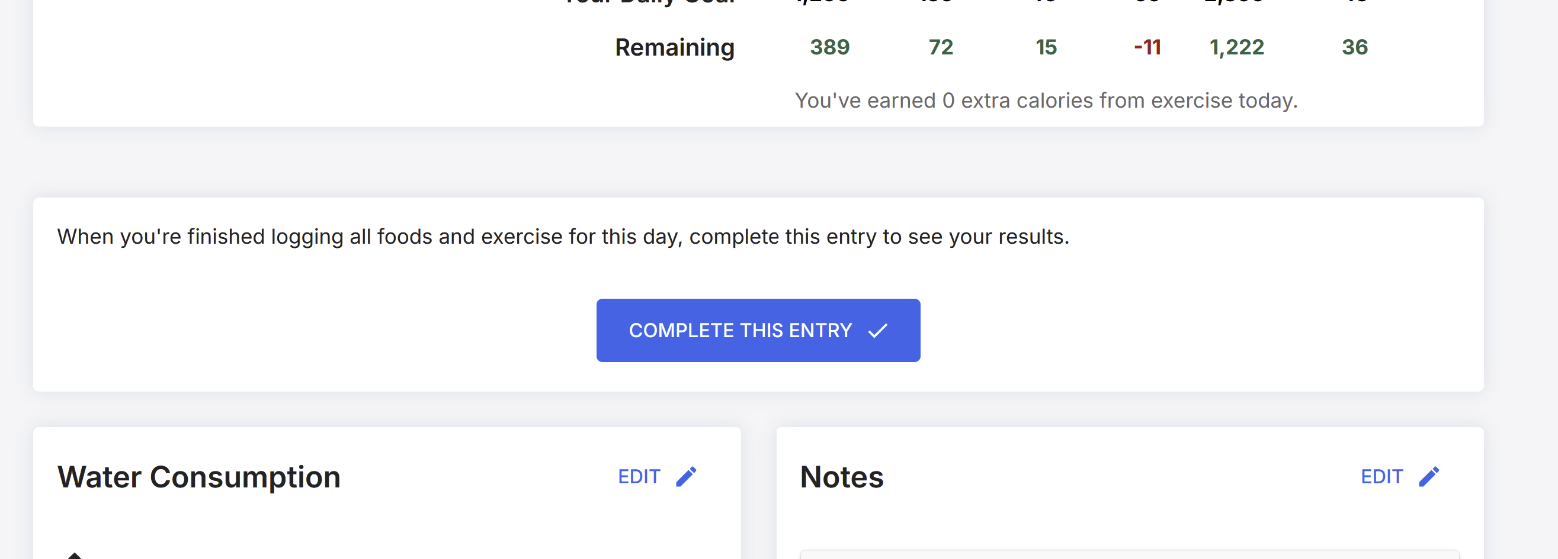The width and height of the screenshot is (1558, 559).
Task: Click the COMPLETE THIS ENTRY button
Action: pos(758,331)
